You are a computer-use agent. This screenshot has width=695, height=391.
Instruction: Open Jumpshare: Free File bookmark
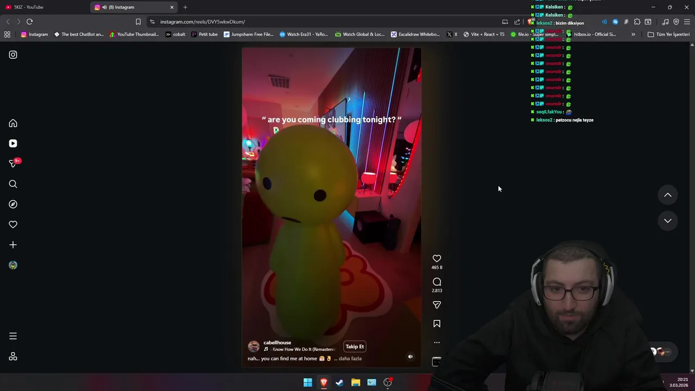coord(249,34)
